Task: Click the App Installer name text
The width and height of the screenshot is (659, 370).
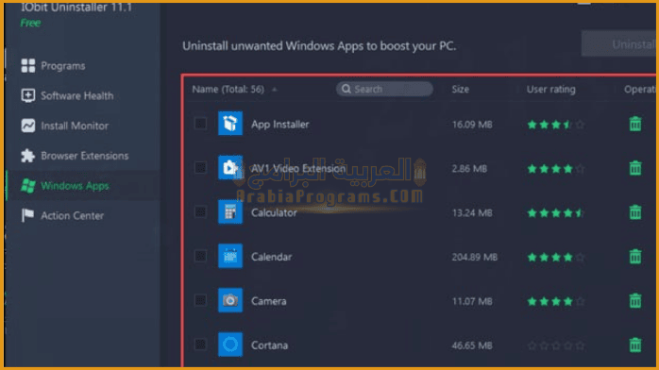Action: click(279, 125)
